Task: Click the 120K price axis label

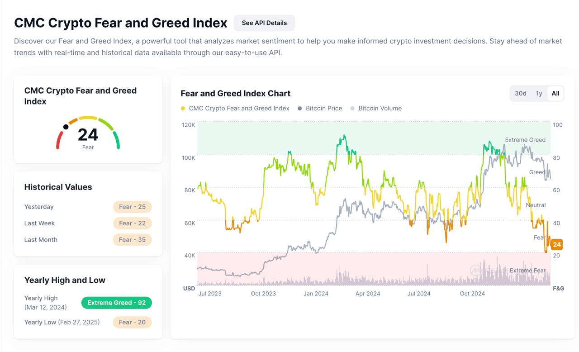Action: click(x=188, y=125)
